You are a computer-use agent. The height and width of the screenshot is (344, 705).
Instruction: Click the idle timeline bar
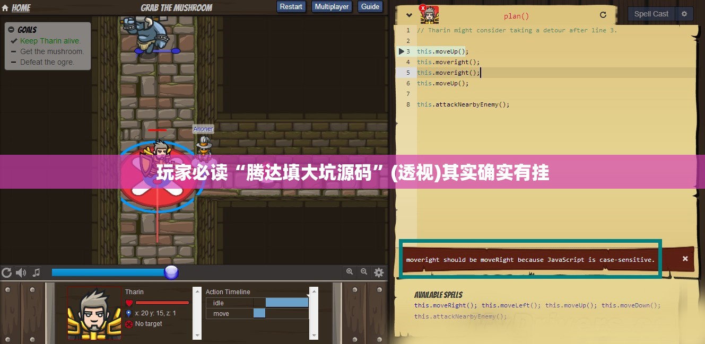(x=287, y=303)
